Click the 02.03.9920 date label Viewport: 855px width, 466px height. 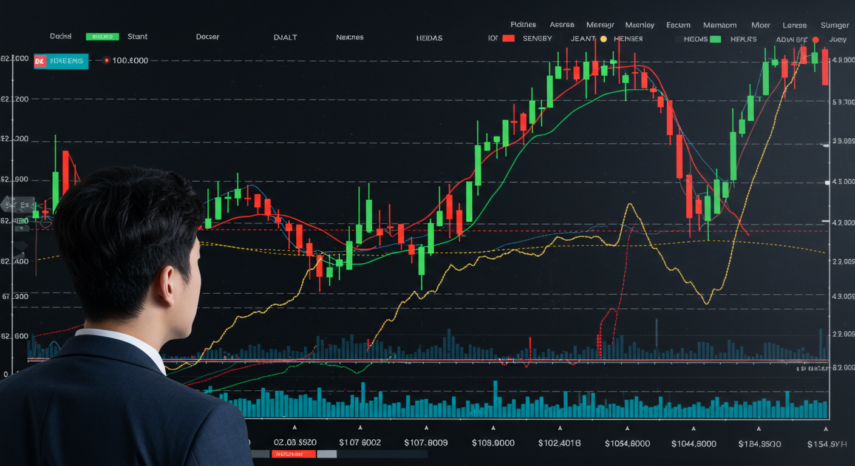295,442
